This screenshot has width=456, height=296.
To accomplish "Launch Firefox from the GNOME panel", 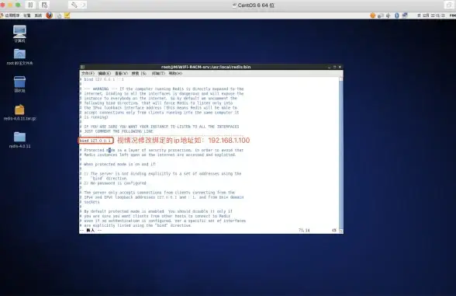I will point(49,16).
